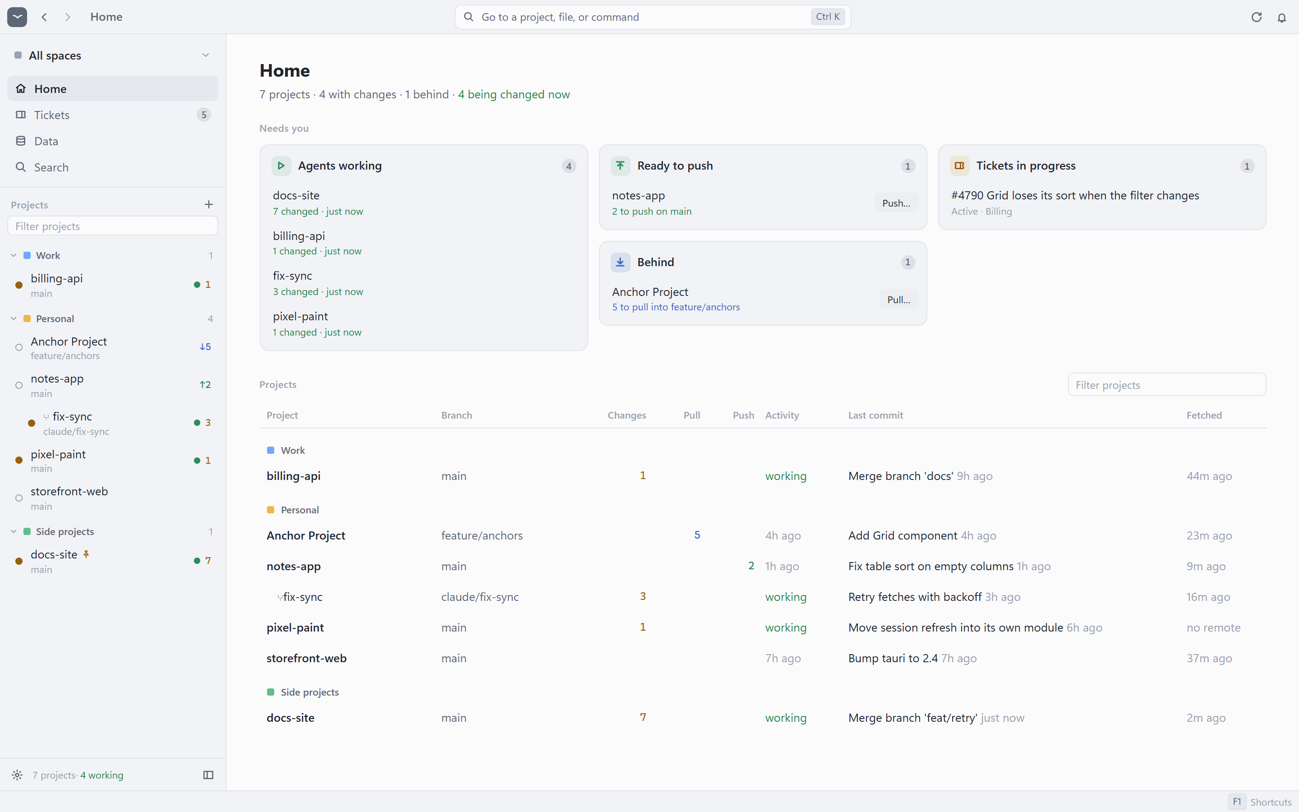The width and height of the screenshot is (1299, 812).
Task: Click the refresh icon in top bar
Action: coord(1256,17)
